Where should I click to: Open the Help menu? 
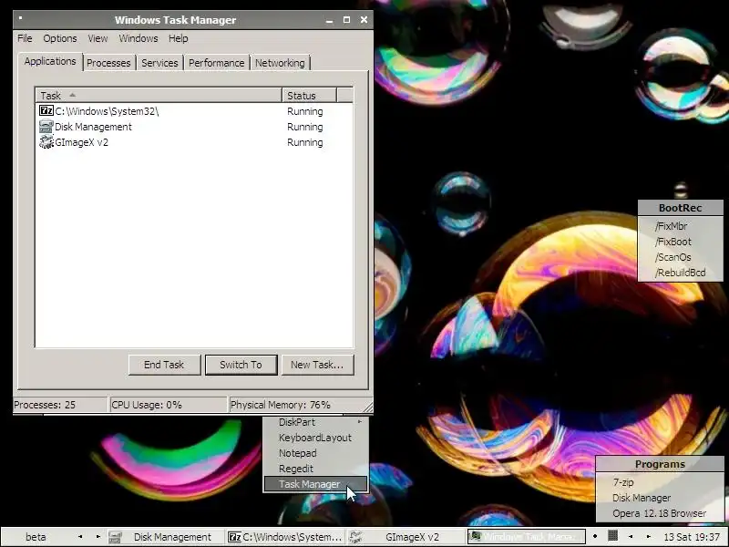[x=178, y=38]
